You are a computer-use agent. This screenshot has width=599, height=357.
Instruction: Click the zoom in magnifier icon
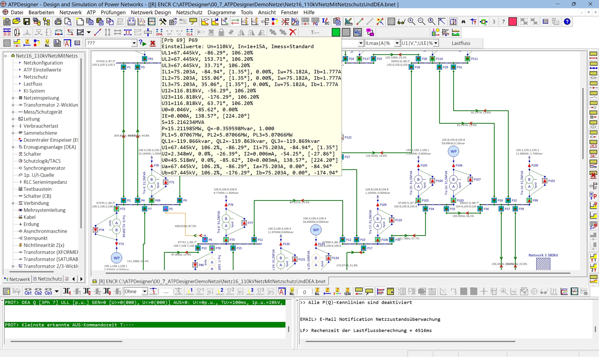point(411,22)
